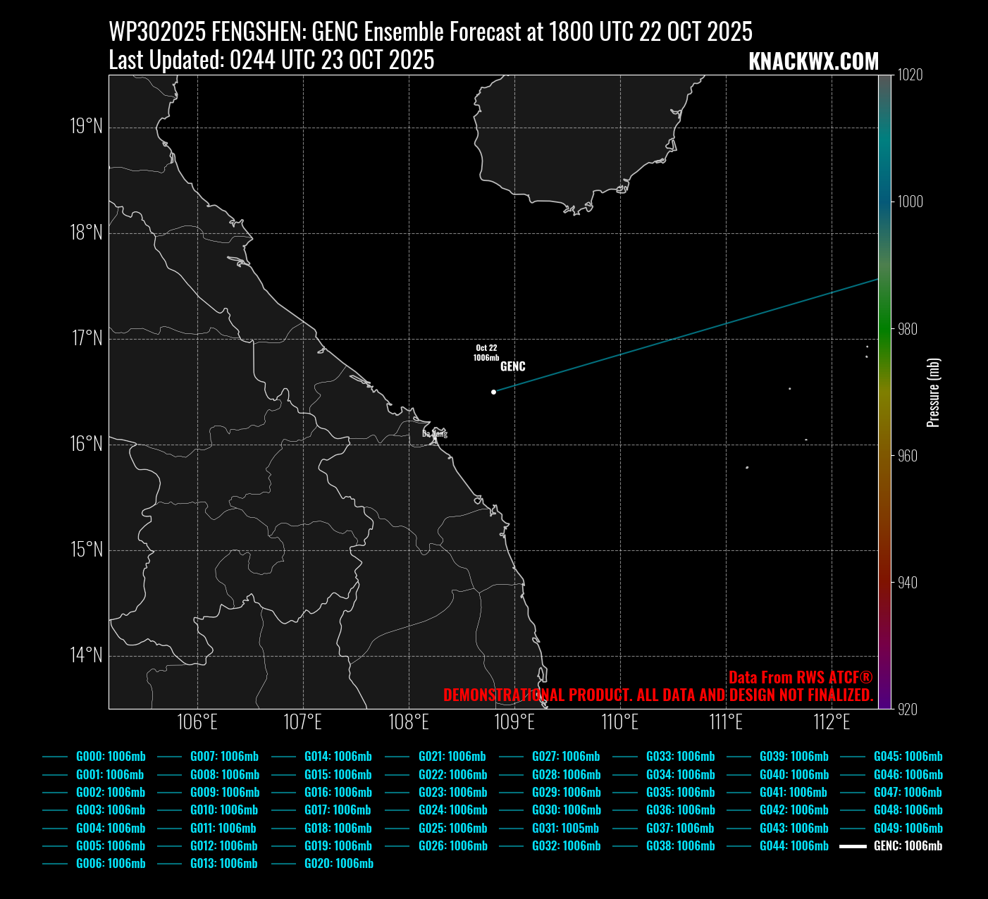Click the pressure colorbar at 980 level
This screenshot has width=988, height=899.
tap(885, 329)
